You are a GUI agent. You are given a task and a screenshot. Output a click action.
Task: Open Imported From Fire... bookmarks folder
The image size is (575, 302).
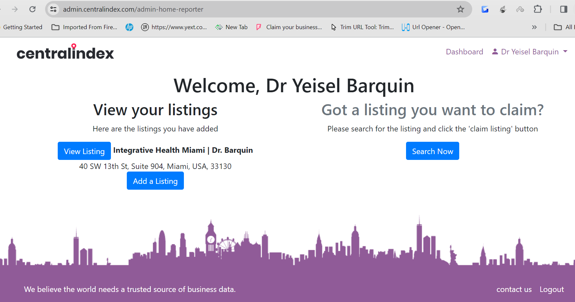coord(85,27)
